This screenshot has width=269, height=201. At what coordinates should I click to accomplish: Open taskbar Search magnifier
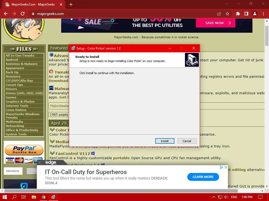[14, 197]
